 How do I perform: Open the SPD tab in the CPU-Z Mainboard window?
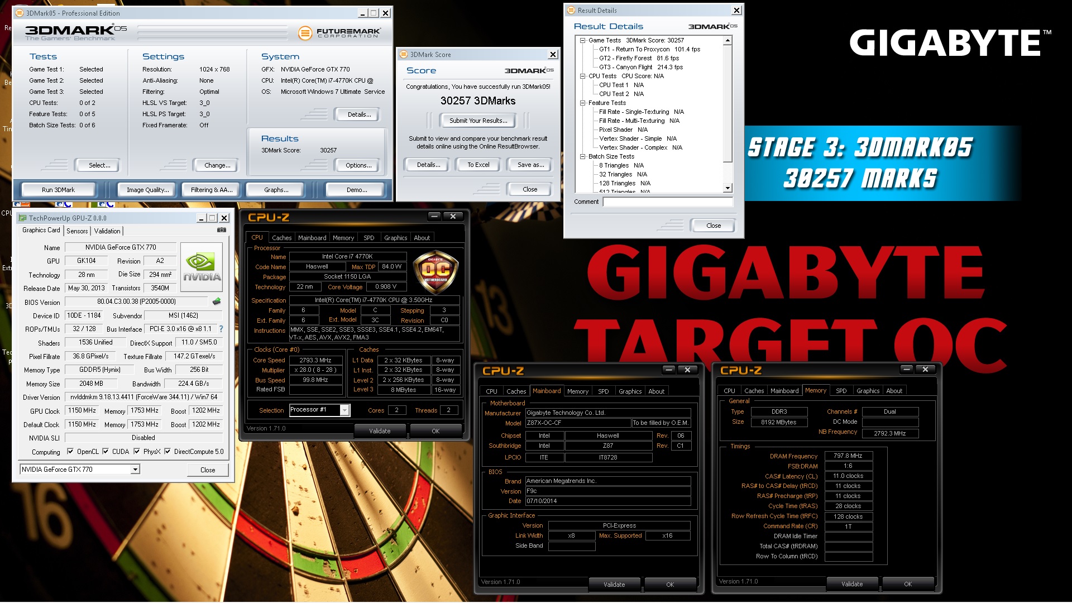(x=603, y=391)
